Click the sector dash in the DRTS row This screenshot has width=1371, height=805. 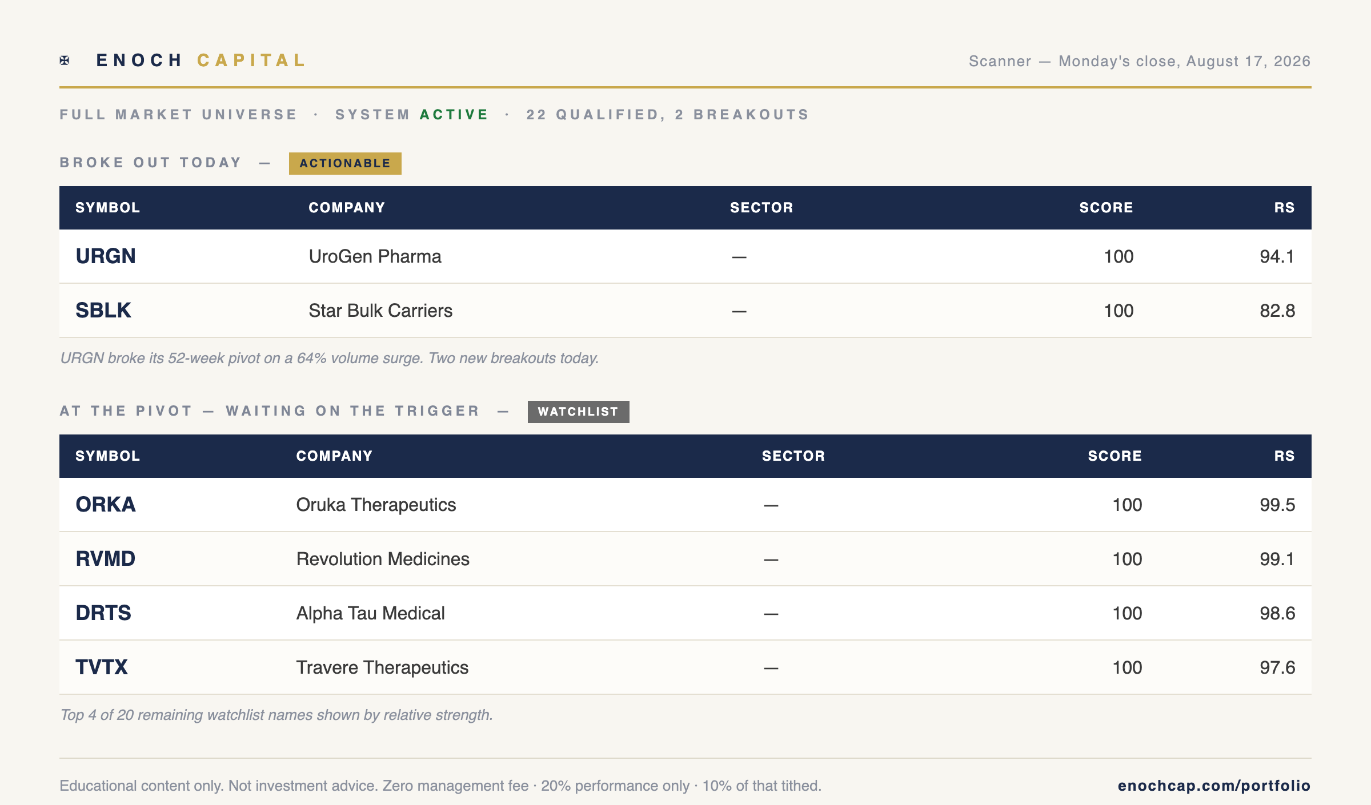tap(771, 614)
